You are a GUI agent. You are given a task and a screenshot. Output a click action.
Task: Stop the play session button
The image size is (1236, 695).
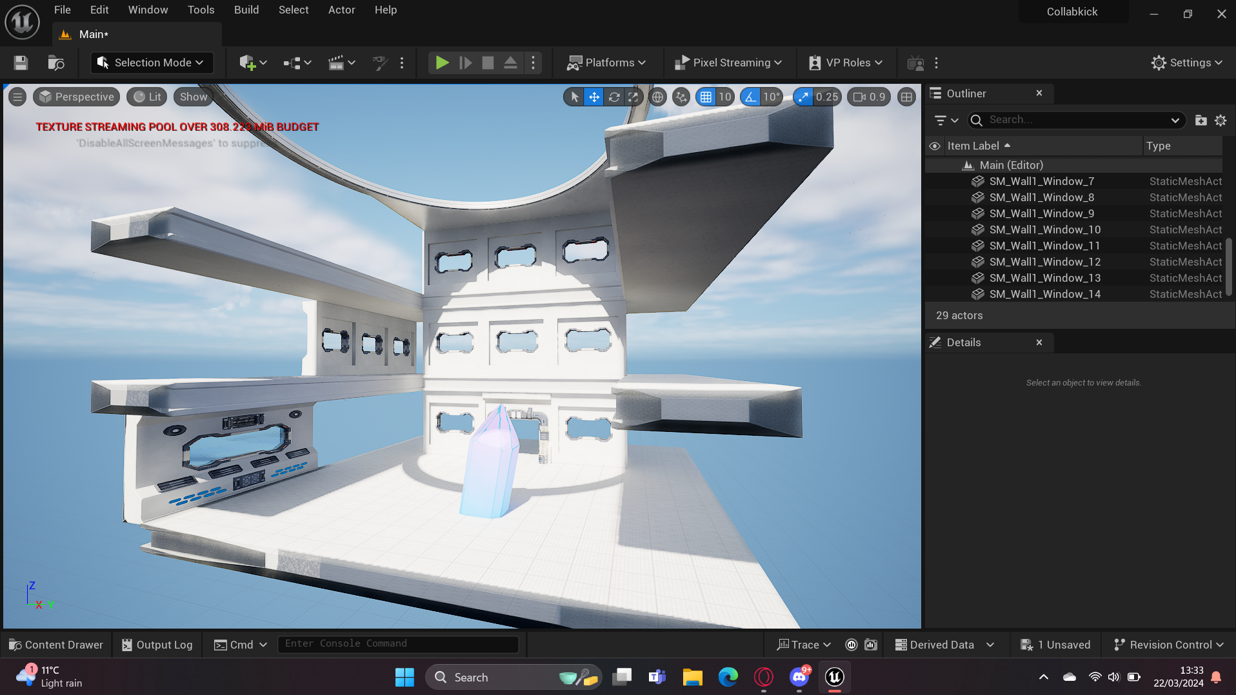[488, 63]
